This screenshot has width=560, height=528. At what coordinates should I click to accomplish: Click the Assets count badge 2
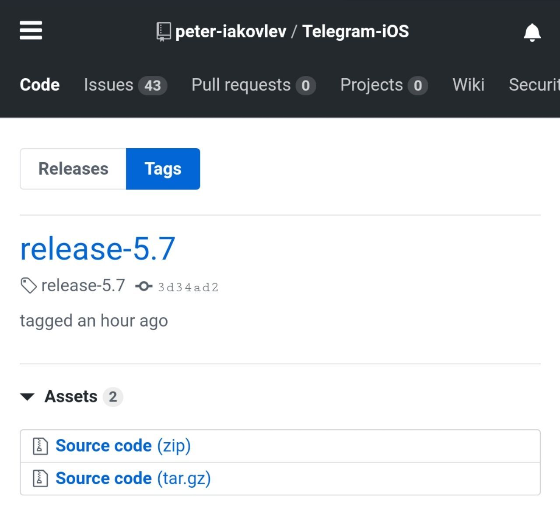(x=113, y=397)
